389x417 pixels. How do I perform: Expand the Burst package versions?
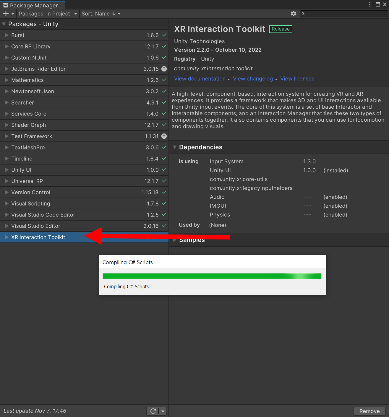(x=7, y=35)
